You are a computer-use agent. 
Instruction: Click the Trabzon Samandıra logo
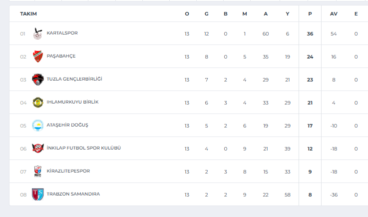[x=38, y=194]
